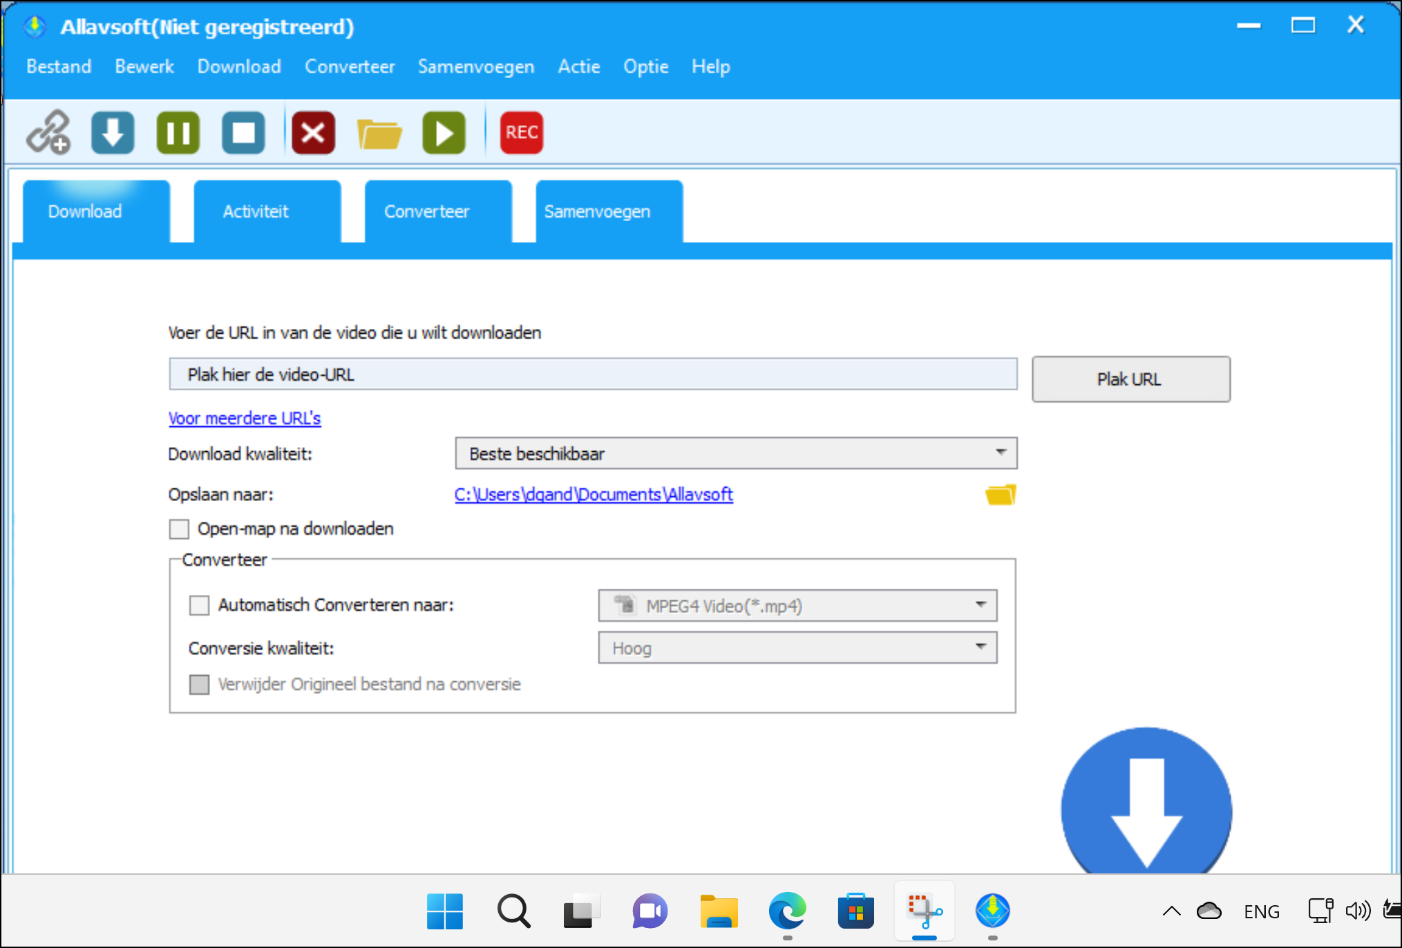Click the pause button icon
This screenshot has width=1402, height=948.
[x=177, y=132]
